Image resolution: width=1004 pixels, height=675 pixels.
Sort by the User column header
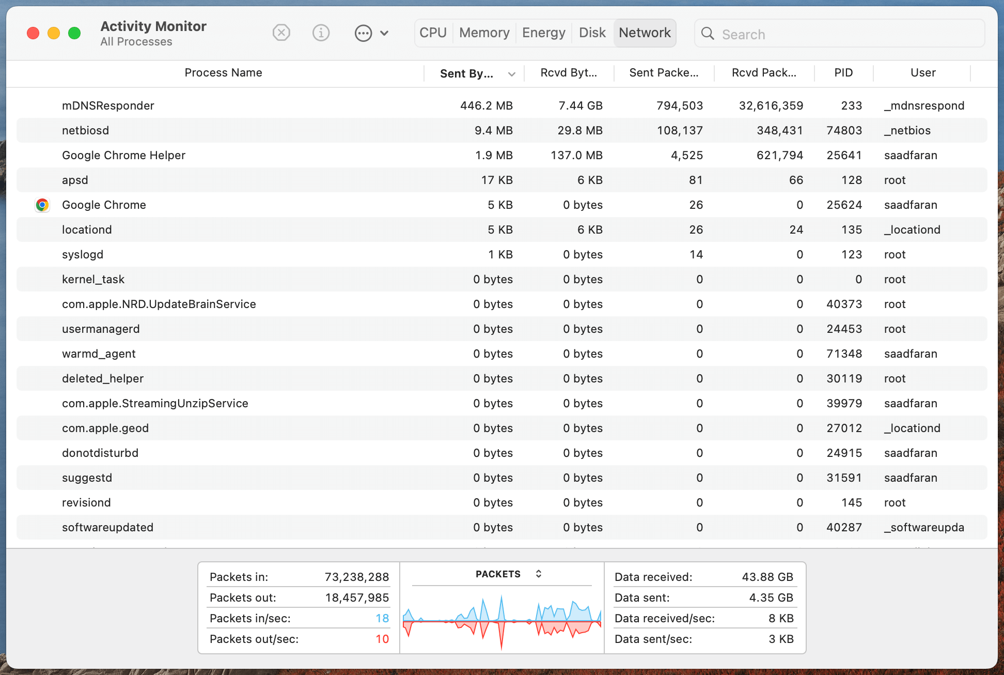(923, 73)
